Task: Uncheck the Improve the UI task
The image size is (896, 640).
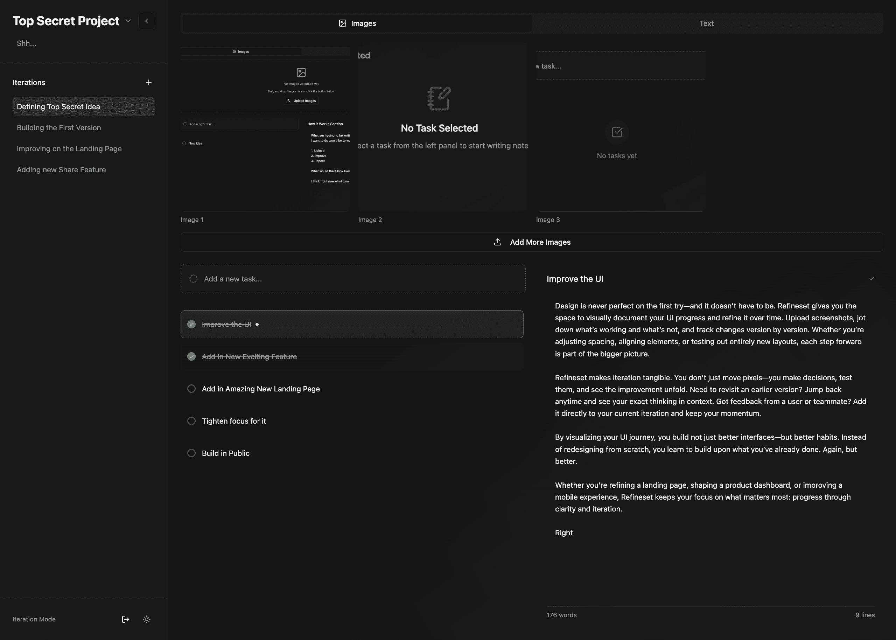Action: click(191, 324)
